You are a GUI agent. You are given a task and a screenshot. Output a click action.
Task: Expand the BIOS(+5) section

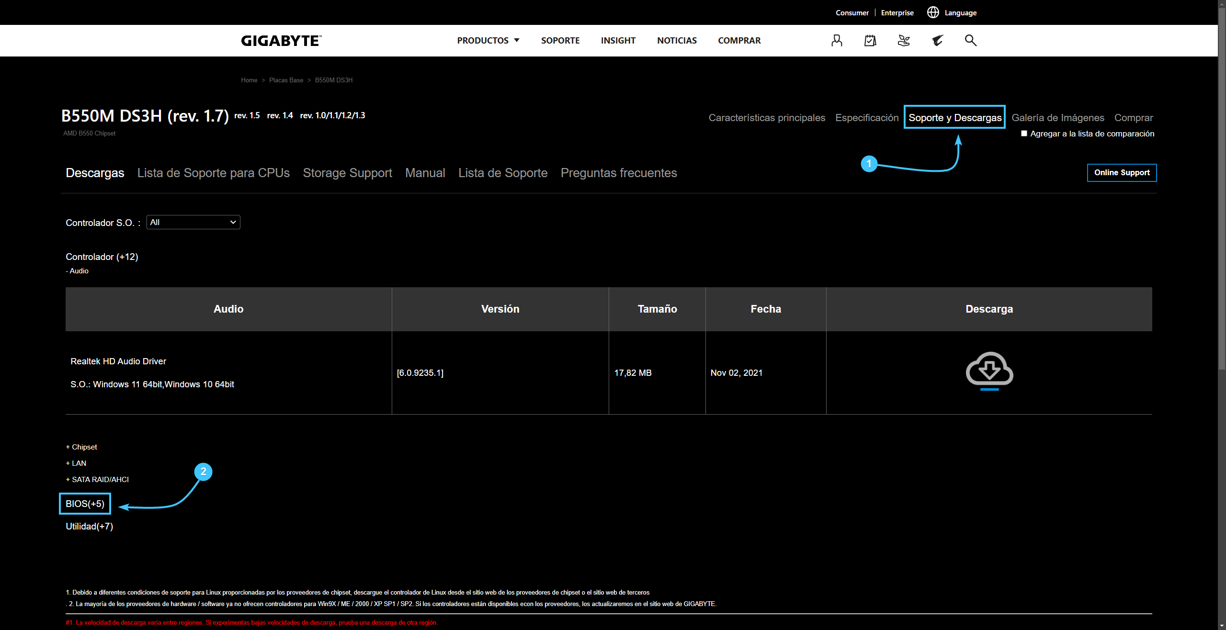coord(85,504)
